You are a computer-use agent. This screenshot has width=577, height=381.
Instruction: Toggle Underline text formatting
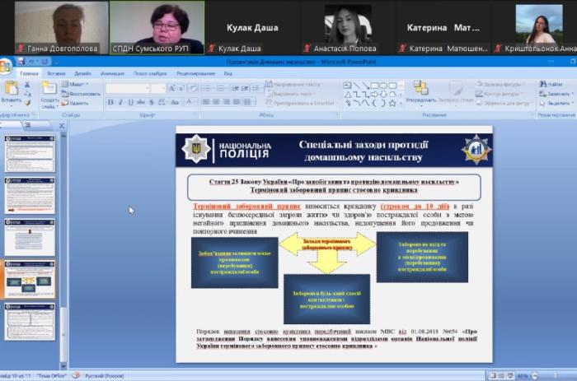(x=129, y=102)
